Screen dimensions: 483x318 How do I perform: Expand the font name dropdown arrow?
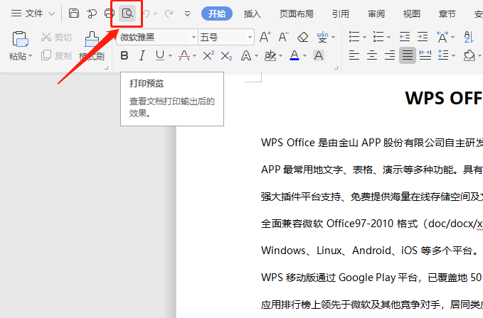click(x=193, y=38)
